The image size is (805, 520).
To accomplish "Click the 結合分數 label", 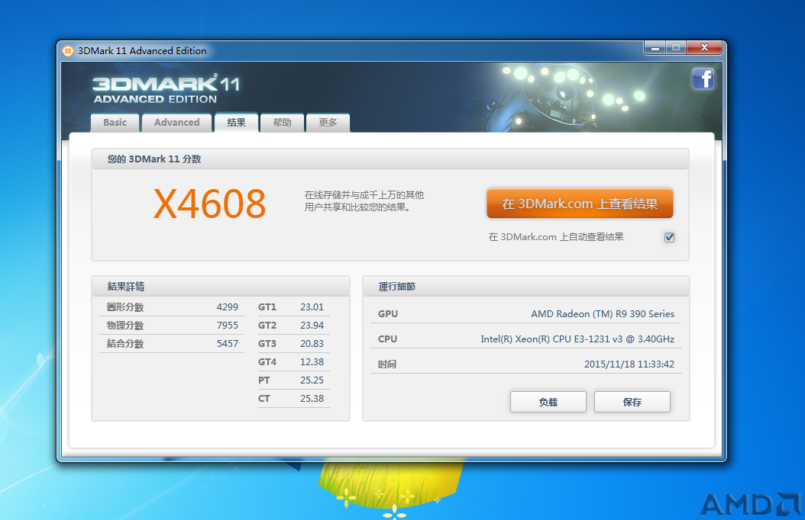I will coord(124,343).
